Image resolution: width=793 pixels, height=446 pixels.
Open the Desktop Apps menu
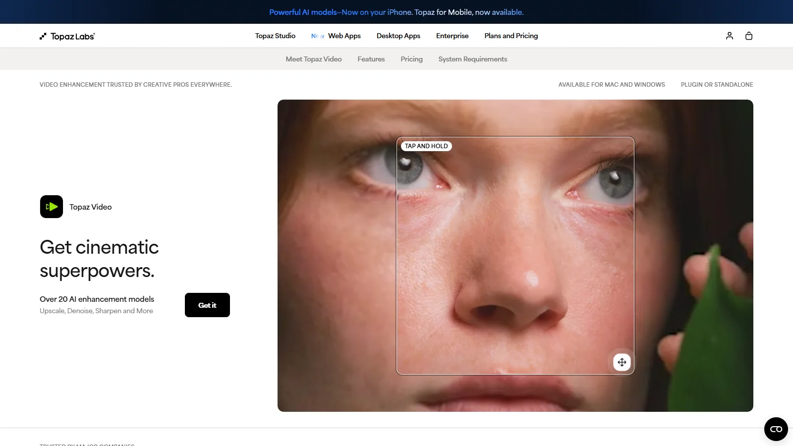[398, 36]
